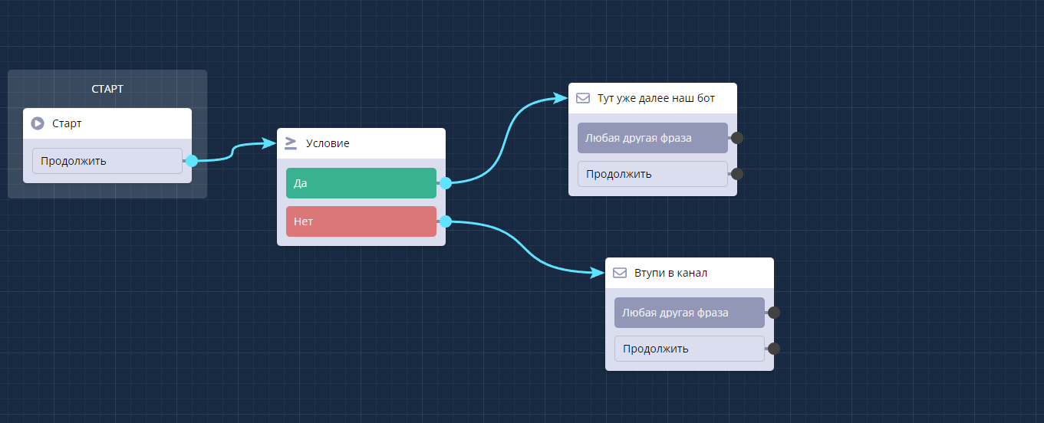Select the Продолжить button in the Старт block
Viewport: 1044px width, 423px height.
click(x=107, y=161)
